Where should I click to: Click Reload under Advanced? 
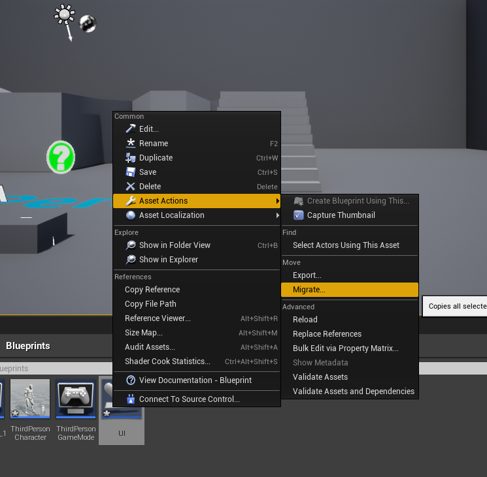click(x=350, y=320)
